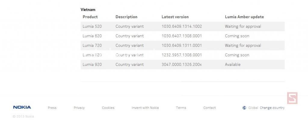Click the Global region label
This screenshot has height=121, width=308.
point(253,108)
